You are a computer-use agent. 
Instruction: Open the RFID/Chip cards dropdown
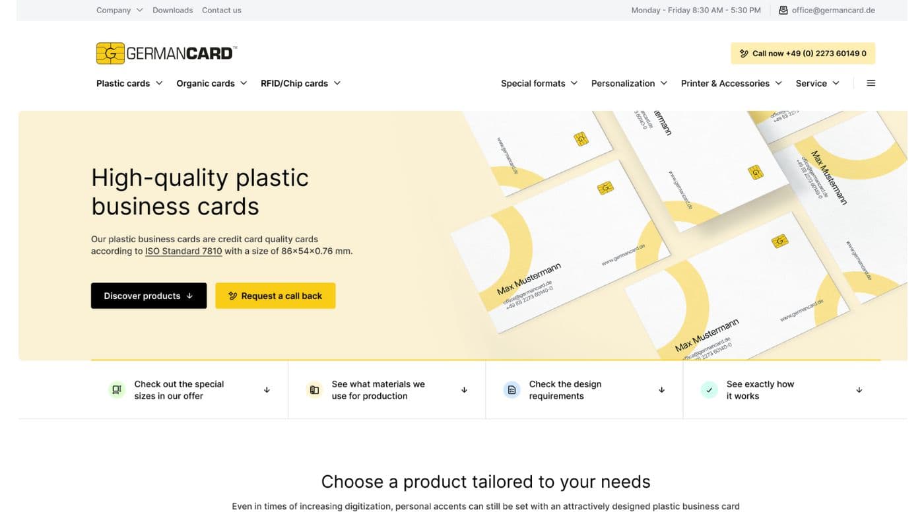point(300,83)
